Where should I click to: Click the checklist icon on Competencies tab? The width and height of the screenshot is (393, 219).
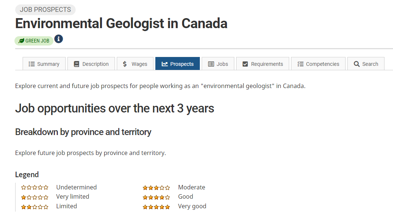point(301,64)
